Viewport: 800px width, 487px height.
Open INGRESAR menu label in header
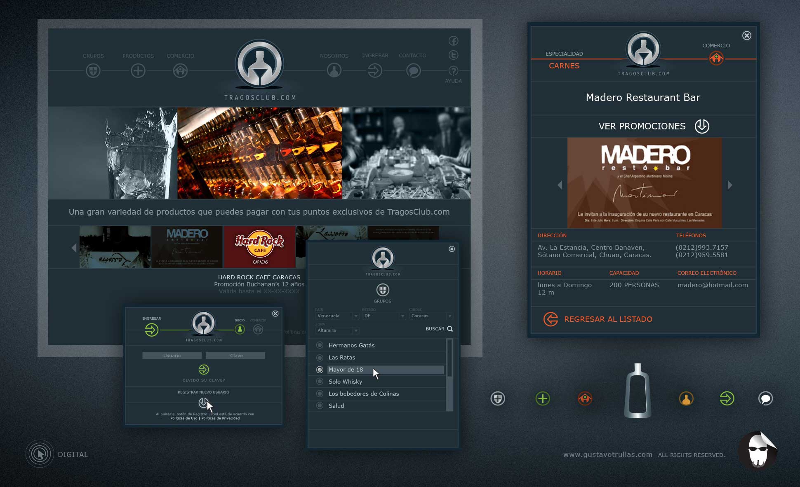tap(375, 55)
